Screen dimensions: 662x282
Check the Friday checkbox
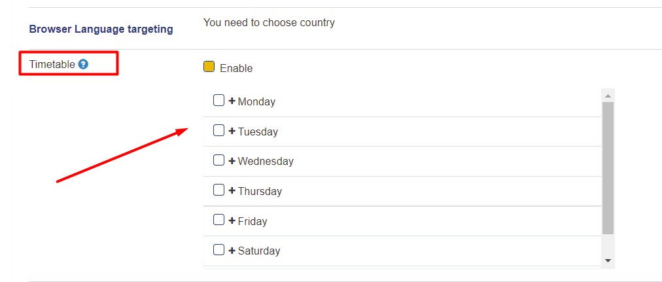tap(218, 220)
